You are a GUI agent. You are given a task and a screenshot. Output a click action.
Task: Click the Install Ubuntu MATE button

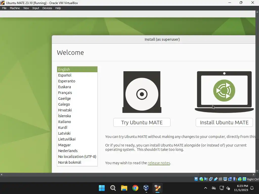pyautogui.click(x=224, y=123)
